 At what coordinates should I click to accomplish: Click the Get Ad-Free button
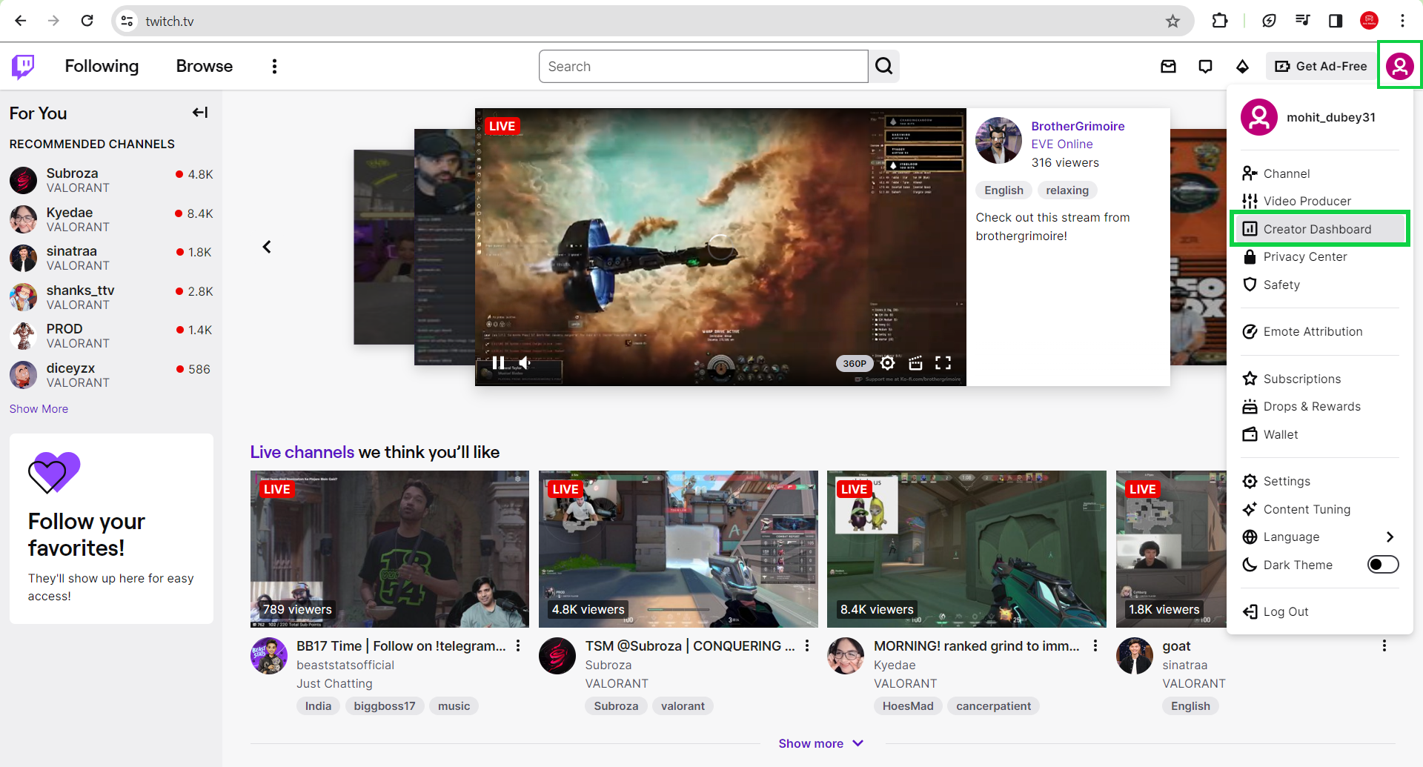click(x=1321, y=67)
